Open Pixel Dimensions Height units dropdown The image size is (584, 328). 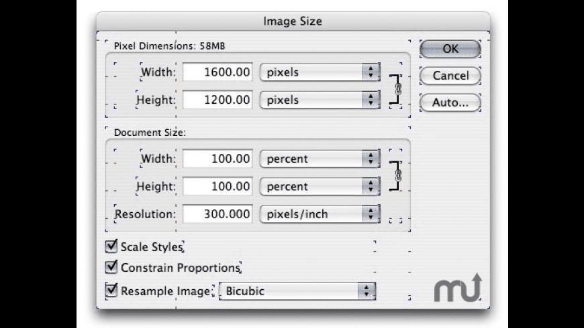coord(320,100)
